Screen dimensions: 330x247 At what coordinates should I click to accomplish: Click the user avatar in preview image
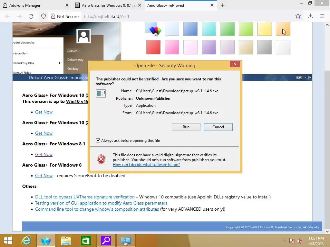click(x=83, y=36)
